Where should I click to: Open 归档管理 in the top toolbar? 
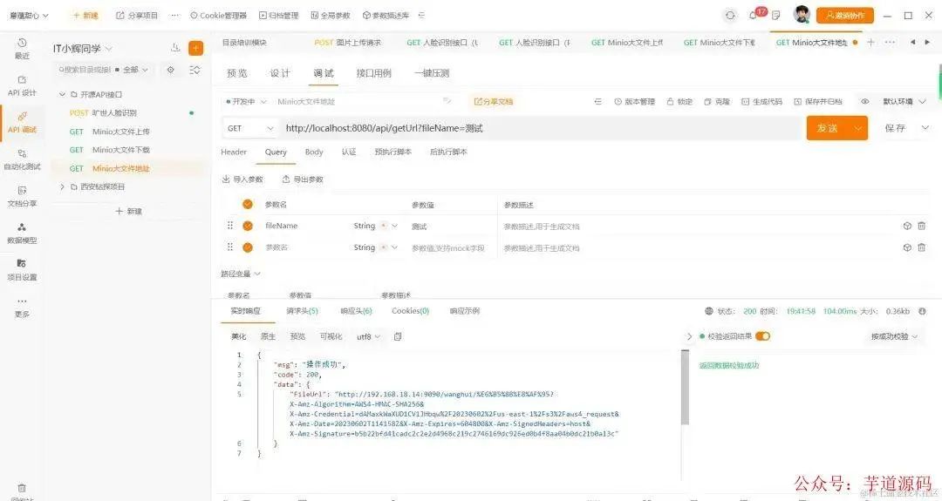tap(279, 15)
